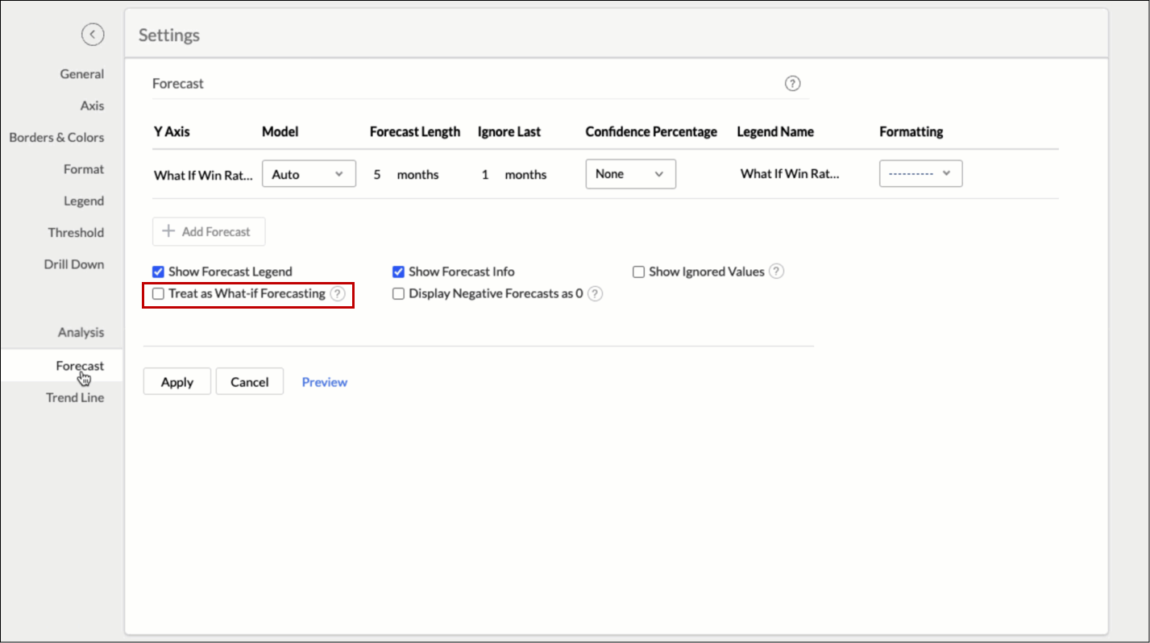
Task: Switch to the Trend Line tab
Action: [x=75, y=397]
